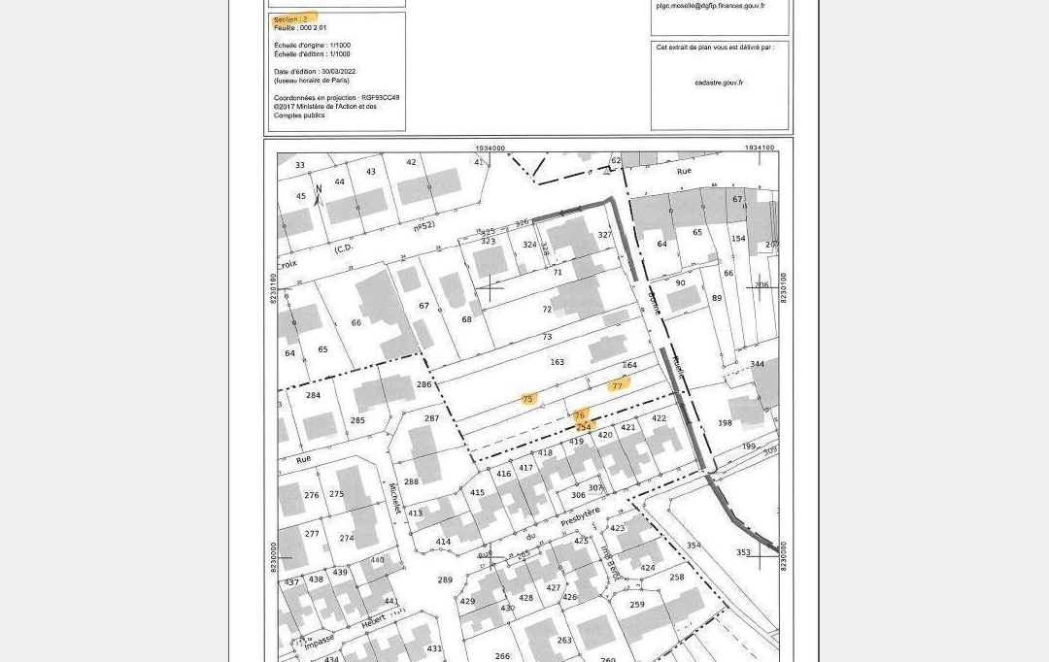
Task: Click parcel number 259
Action: [637, 605]
